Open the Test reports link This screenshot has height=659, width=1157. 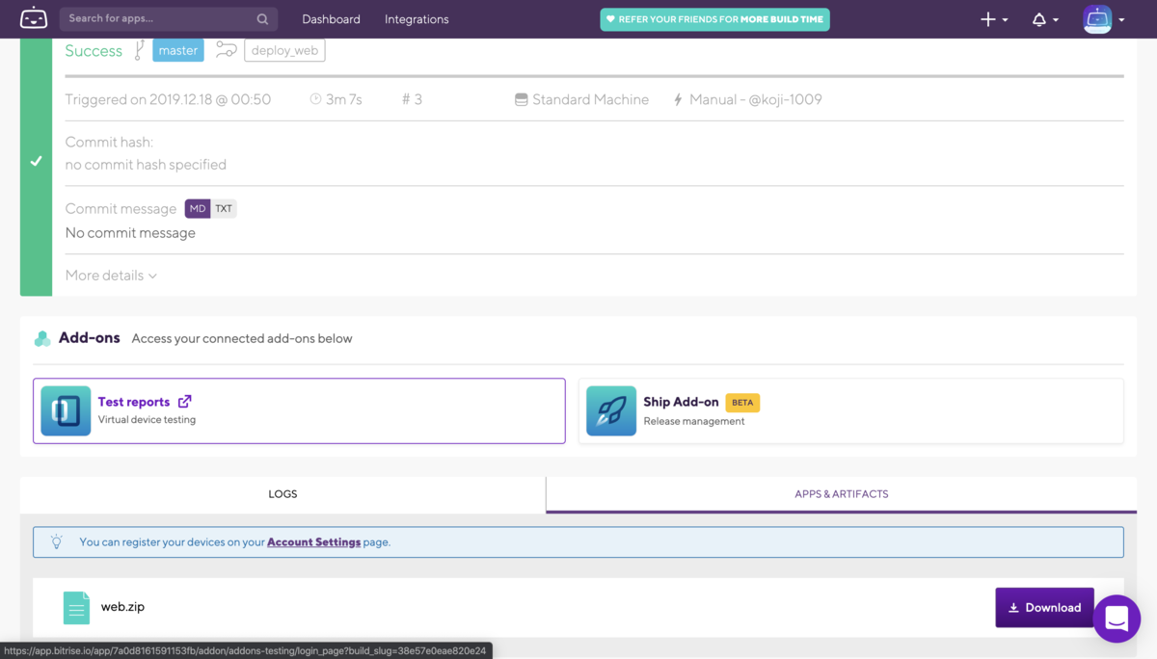(x=134, y=402)
